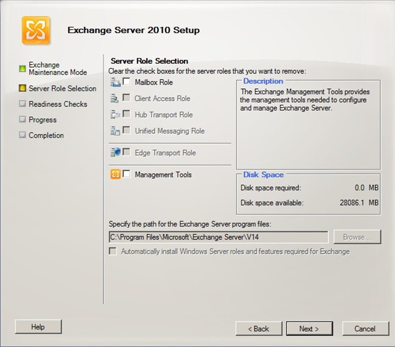Select the Readiness Checks step

coord(58,104)
